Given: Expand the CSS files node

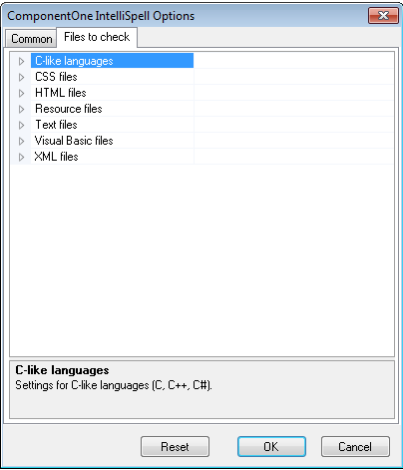Looking at the screenshot, I should pyautogui.click(x=21, y=77).
